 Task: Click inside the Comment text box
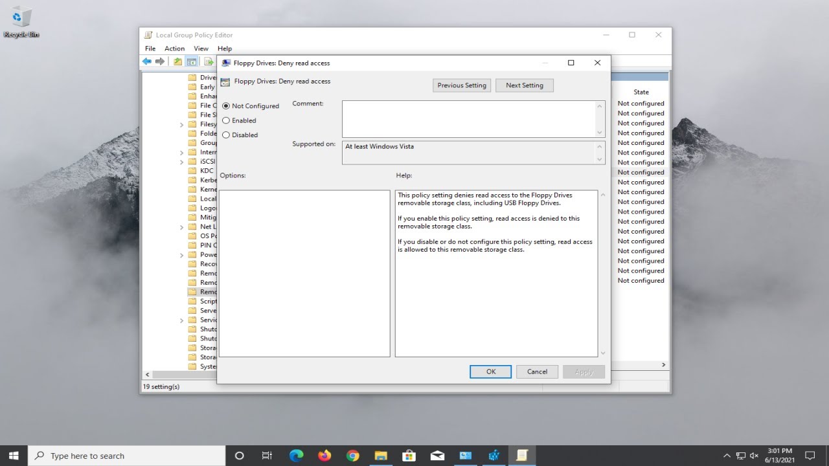[x=468, y=118]
